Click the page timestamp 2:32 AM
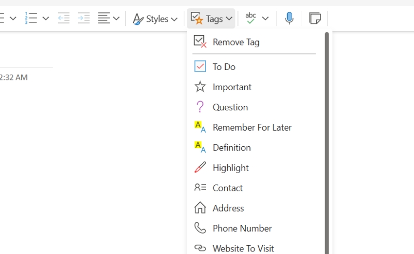Screen dimensions: 414x254 [13, 77]
